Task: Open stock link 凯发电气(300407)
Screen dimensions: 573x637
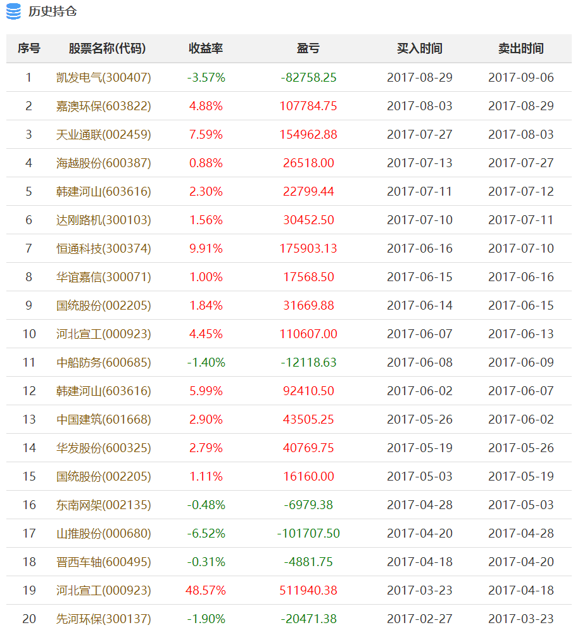Action: tap(104, 77)
